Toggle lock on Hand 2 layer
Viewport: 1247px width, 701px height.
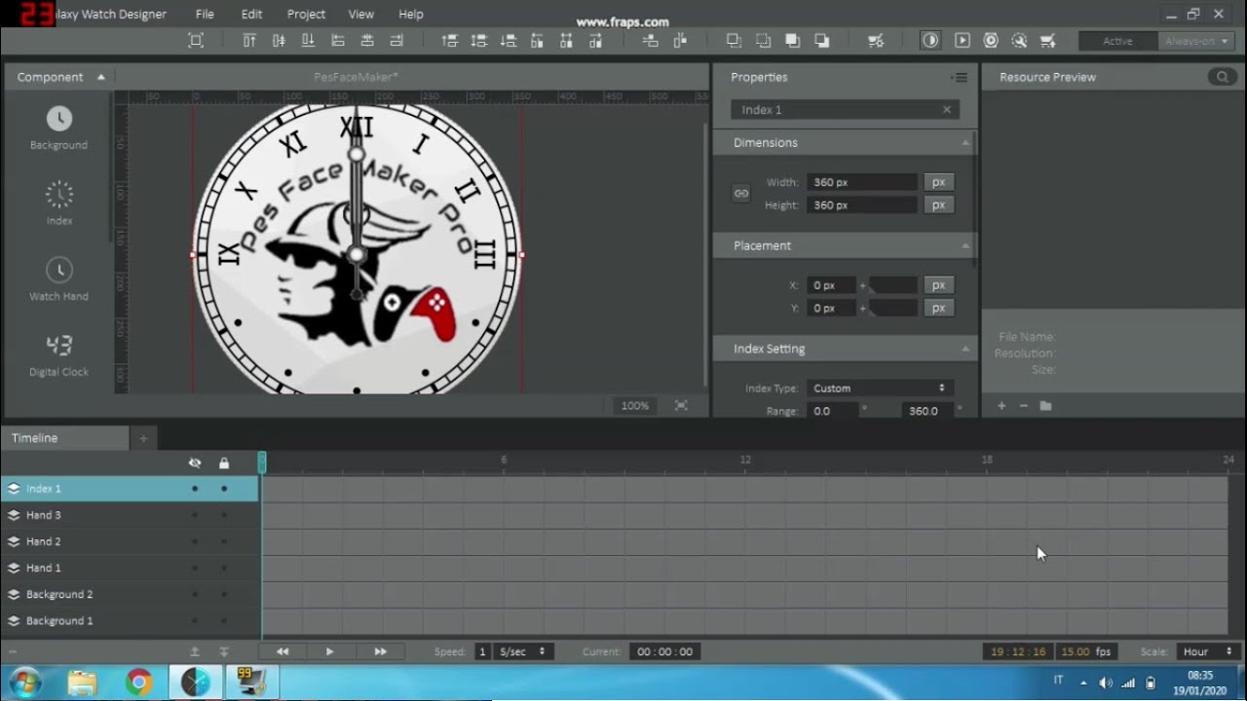(x=224, y=541)
